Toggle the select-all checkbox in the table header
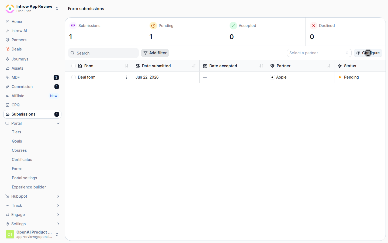 pyautogui.click(x=74, y=66)
